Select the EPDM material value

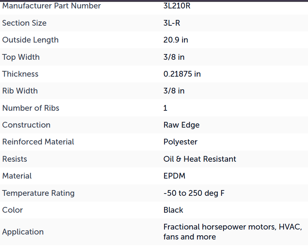pyautogui.click(x=174, y=176)
